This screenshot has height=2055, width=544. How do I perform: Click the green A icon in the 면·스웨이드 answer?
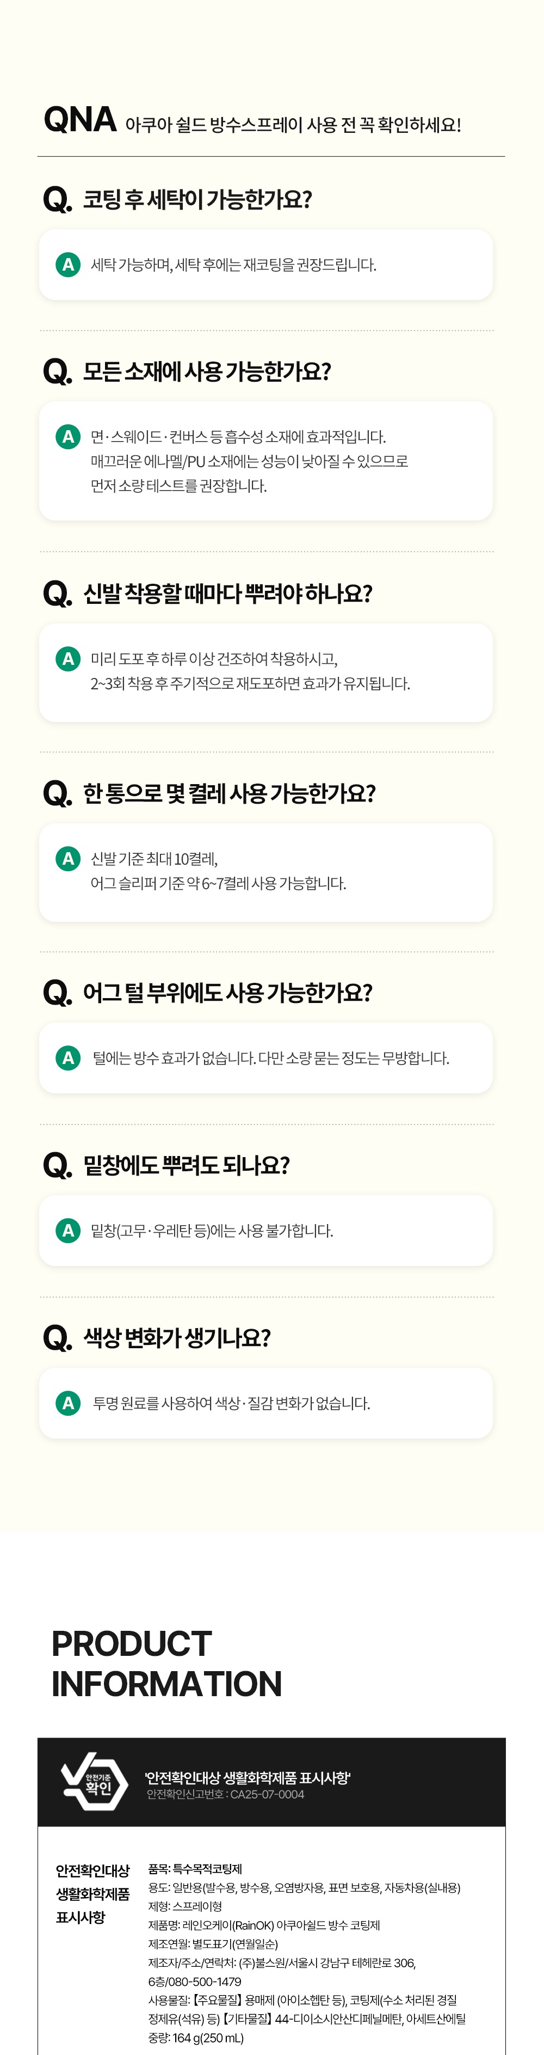click(67, 437)
